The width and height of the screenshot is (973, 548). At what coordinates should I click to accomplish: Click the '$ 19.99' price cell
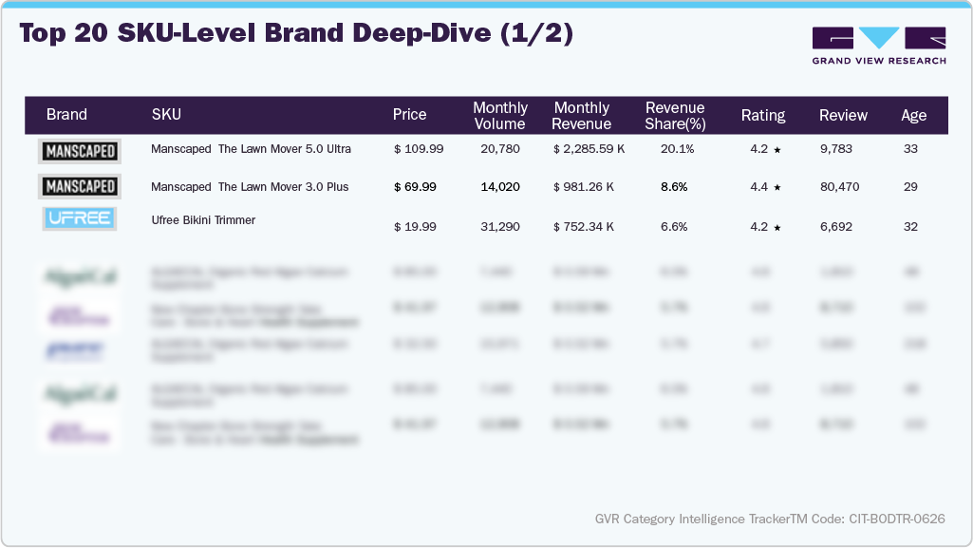tap(415, 227)
